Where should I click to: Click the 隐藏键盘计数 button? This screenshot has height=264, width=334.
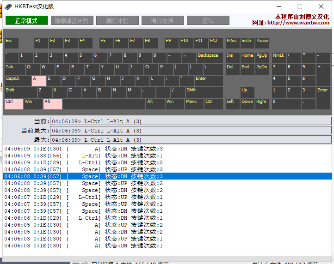click(72, 20)
